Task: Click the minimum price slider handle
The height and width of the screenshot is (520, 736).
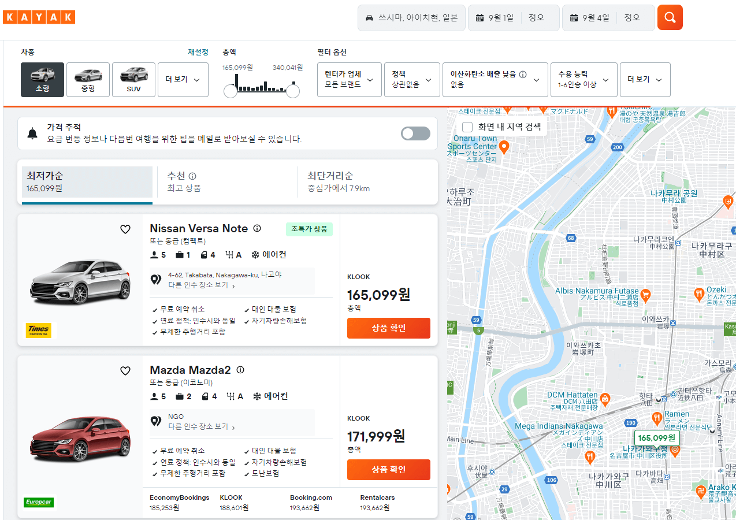Action: [x=231, y=91]
